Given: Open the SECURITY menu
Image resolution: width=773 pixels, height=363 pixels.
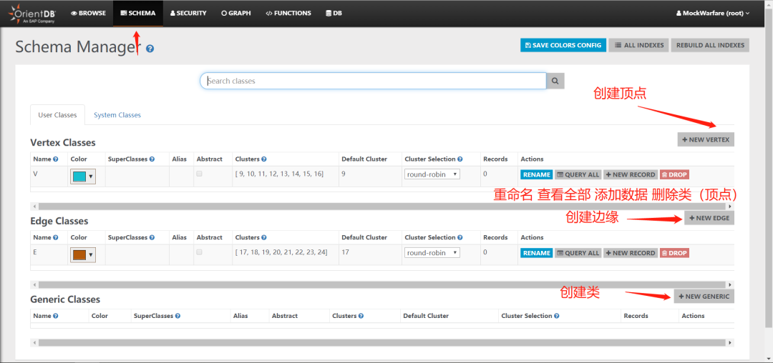Looking at the screenshot, I should click(x=188, y=14).
